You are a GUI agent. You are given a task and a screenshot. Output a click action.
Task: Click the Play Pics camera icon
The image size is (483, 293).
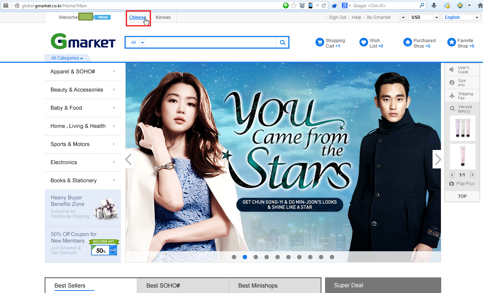click(451, 184)
